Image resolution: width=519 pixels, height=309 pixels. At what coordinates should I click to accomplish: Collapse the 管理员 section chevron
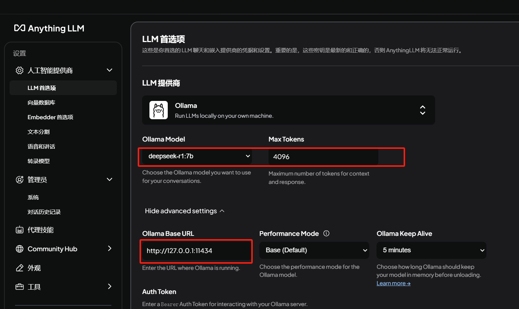[x=110, y=179]
